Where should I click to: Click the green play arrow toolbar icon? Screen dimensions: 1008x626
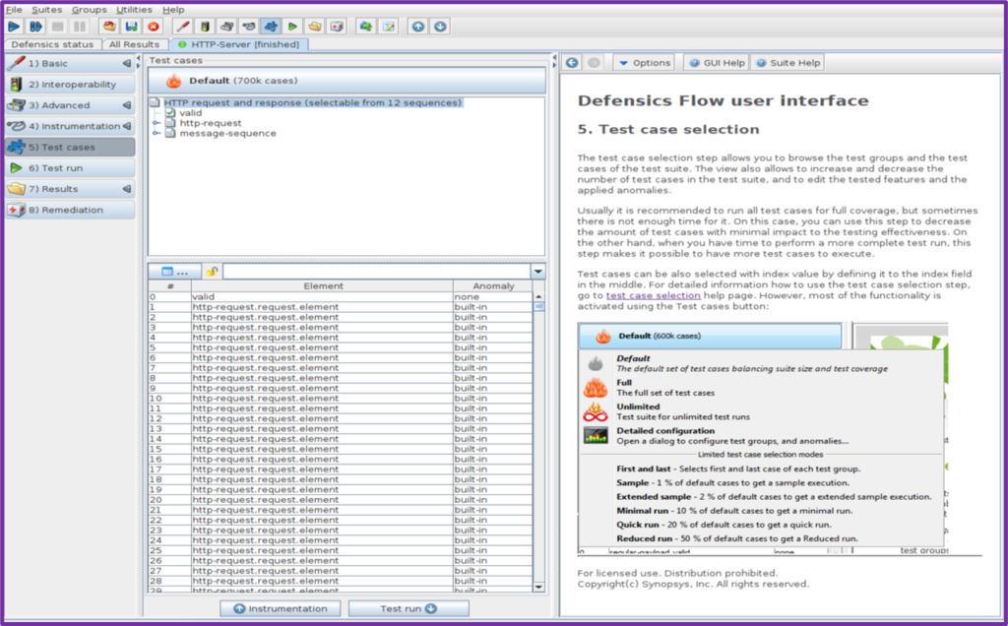292,27
